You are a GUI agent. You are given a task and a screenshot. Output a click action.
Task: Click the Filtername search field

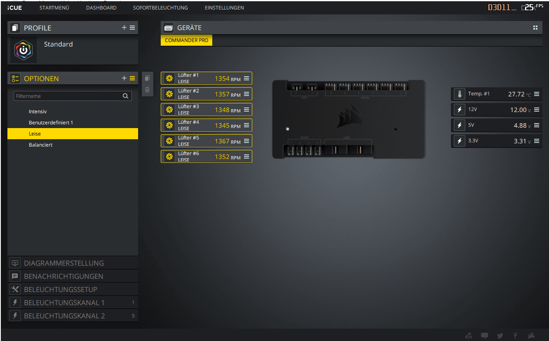(x=73, y=96)
